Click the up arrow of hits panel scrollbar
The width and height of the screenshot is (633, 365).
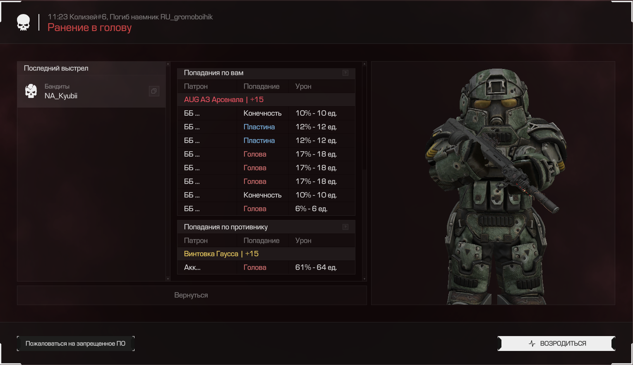click(364, 64)
